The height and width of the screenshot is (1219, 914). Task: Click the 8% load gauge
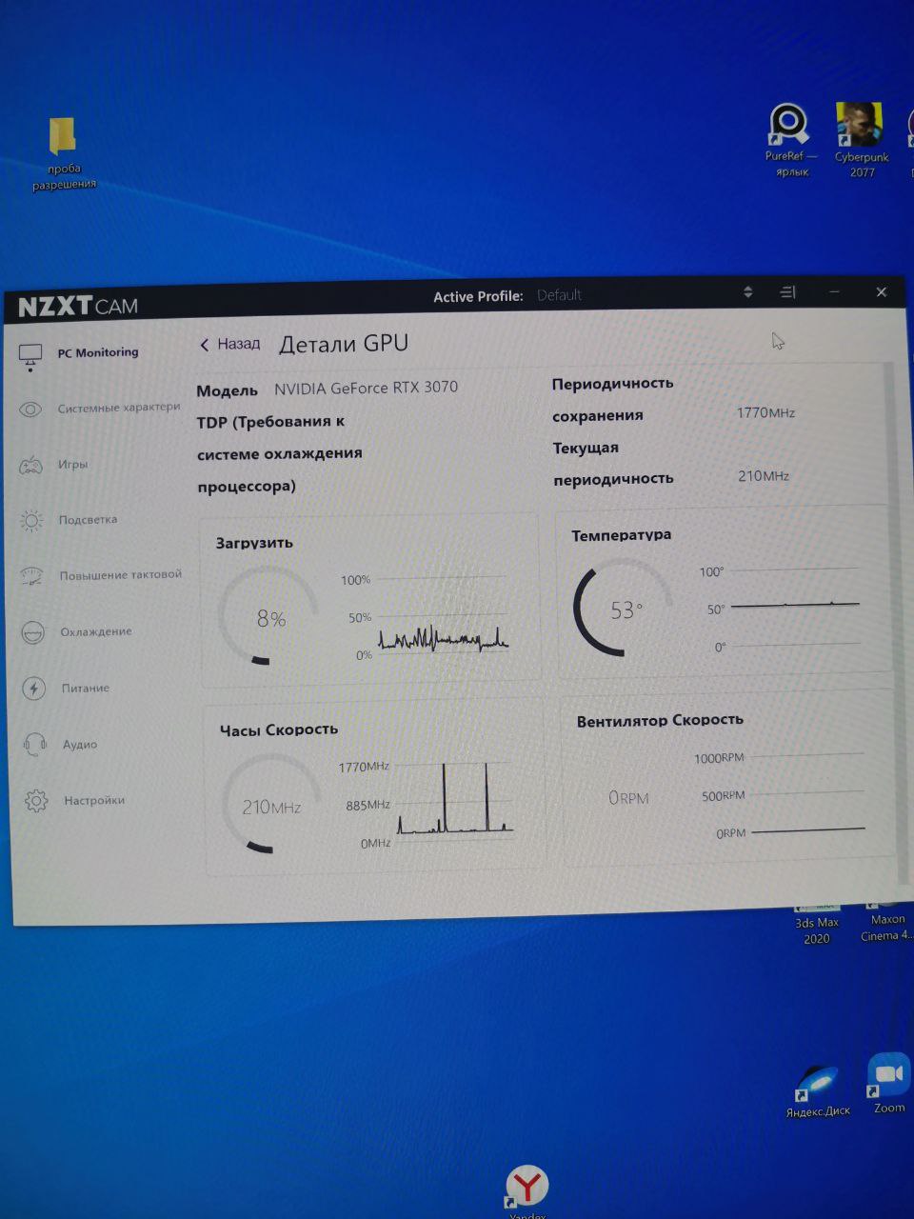[269, 617]
